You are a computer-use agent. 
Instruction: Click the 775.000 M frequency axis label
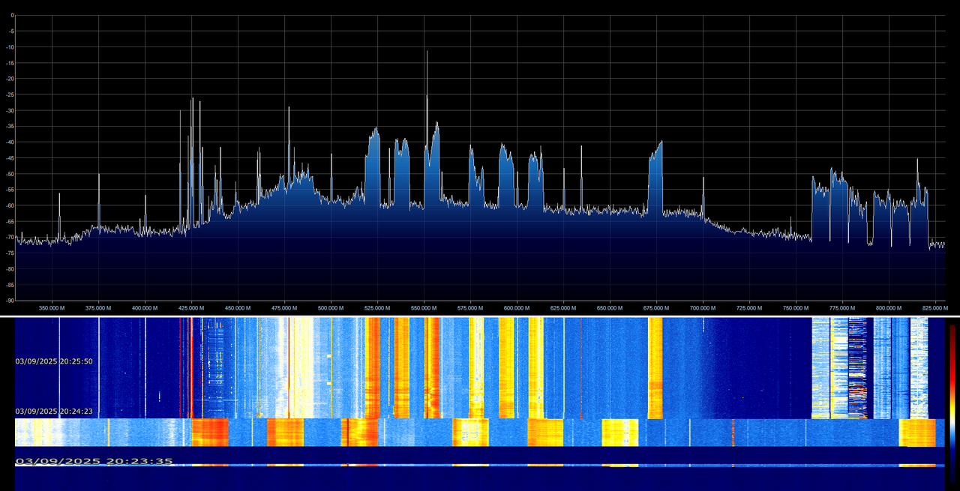point(842,307)
